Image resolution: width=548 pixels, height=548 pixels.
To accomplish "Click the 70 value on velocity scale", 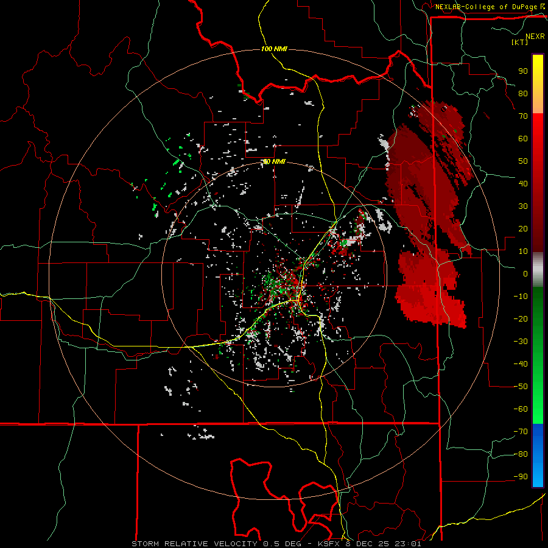I will [523, 116].
